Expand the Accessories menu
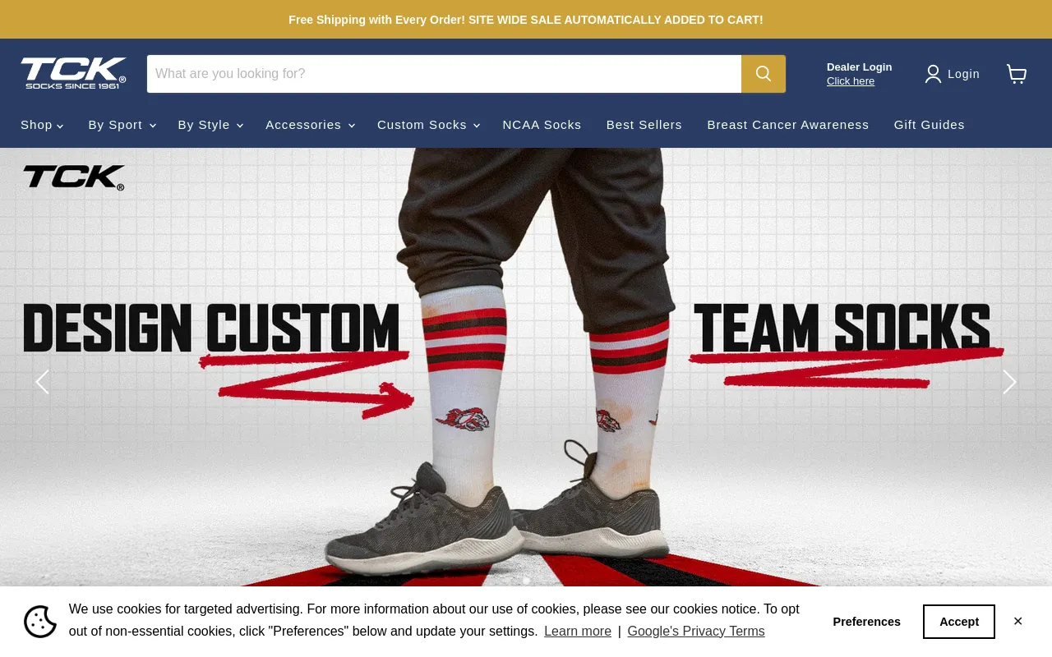 (311, 125)
